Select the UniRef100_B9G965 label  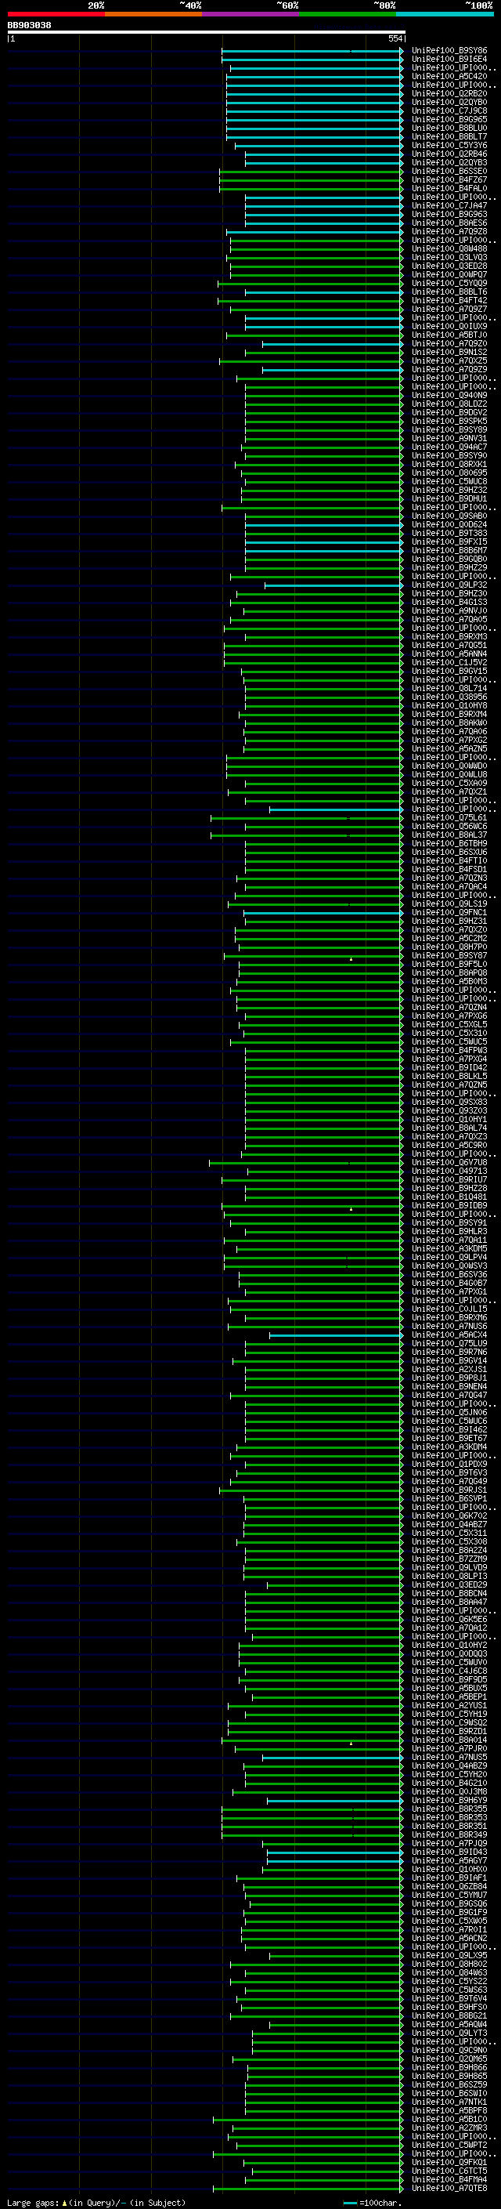pyautogui.click(x=449, y=119)
